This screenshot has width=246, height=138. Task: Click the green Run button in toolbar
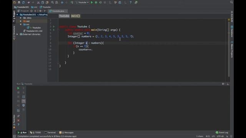92,3
